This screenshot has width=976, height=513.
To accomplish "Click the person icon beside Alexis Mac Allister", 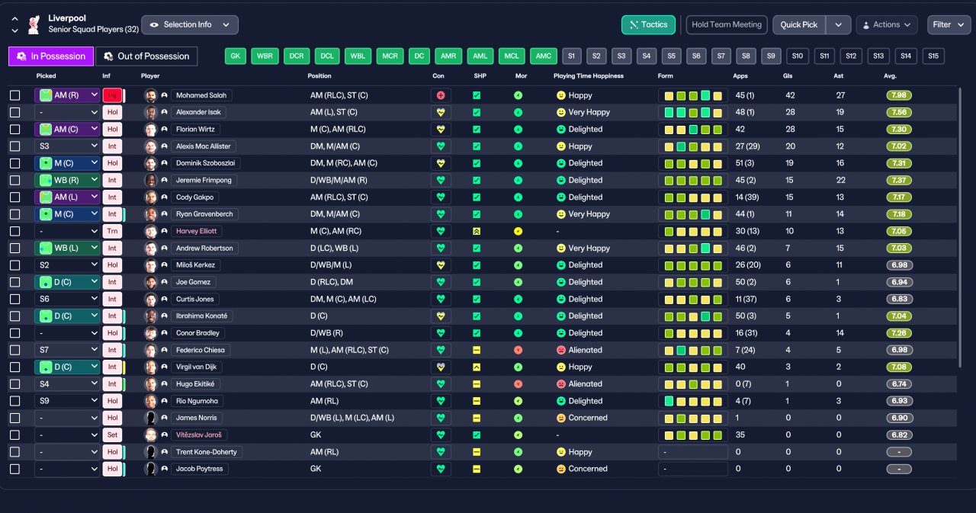I will [164, 146].
